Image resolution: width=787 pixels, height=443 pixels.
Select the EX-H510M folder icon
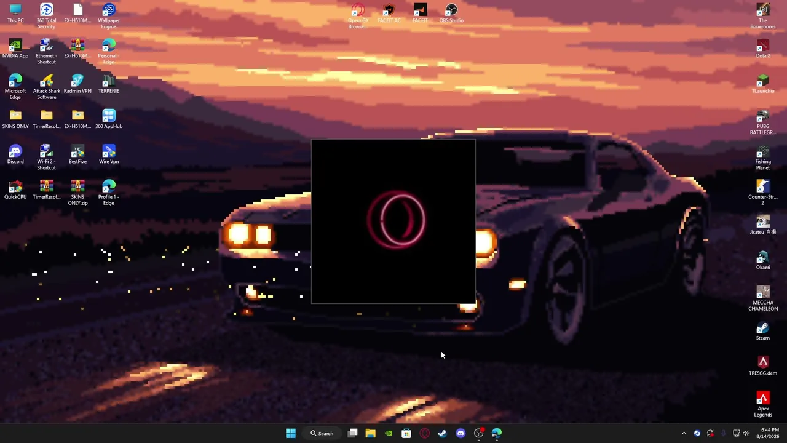point(77,119)
